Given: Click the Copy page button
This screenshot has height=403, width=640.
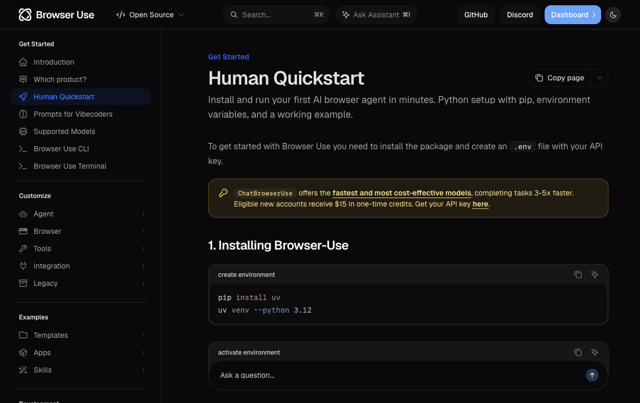Looking at the screenshot, I should (560, 78).
